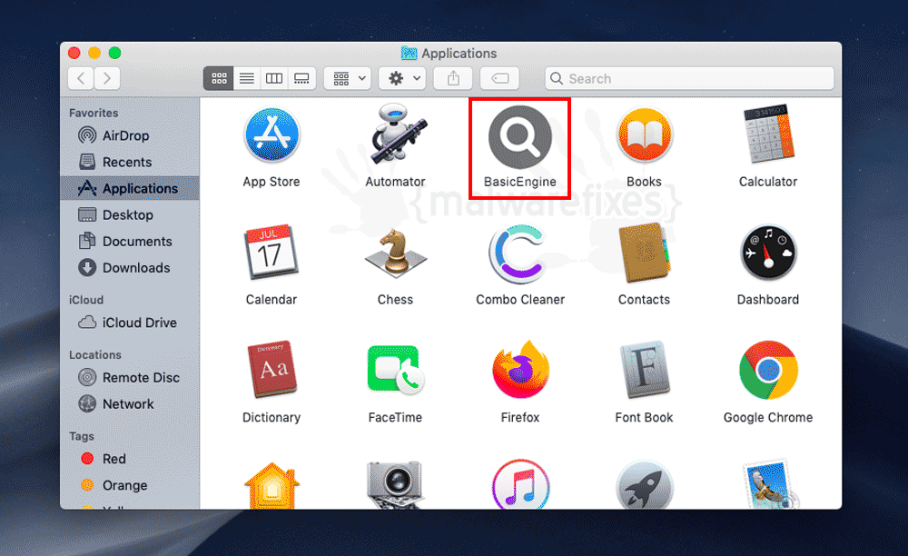The image size is (908, 556).
Task: Click the "Combo Cleaner" app label
Action: tap(520, 300)
